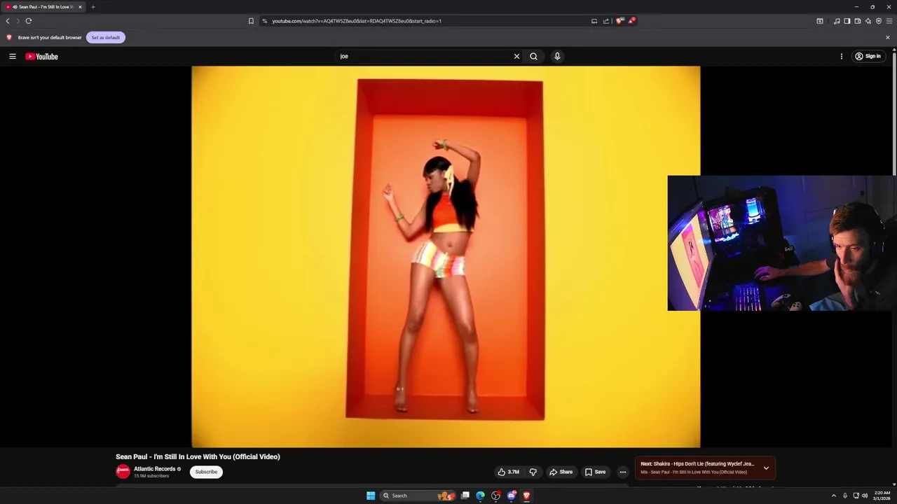Click the Brave icon on taskbar
This screenshot has width=897, height=504.
coord(526,496)
